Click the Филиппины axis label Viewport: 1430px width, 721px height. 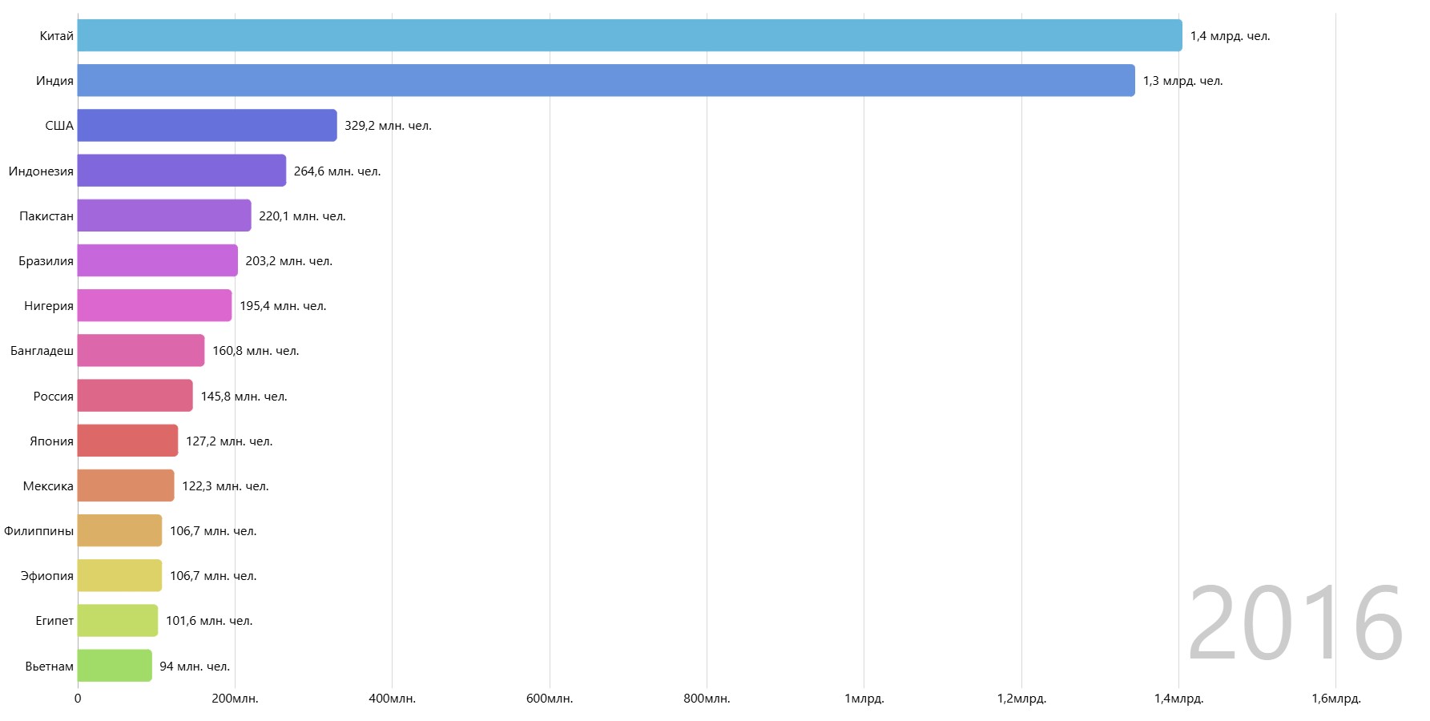(x=38, y=531)
